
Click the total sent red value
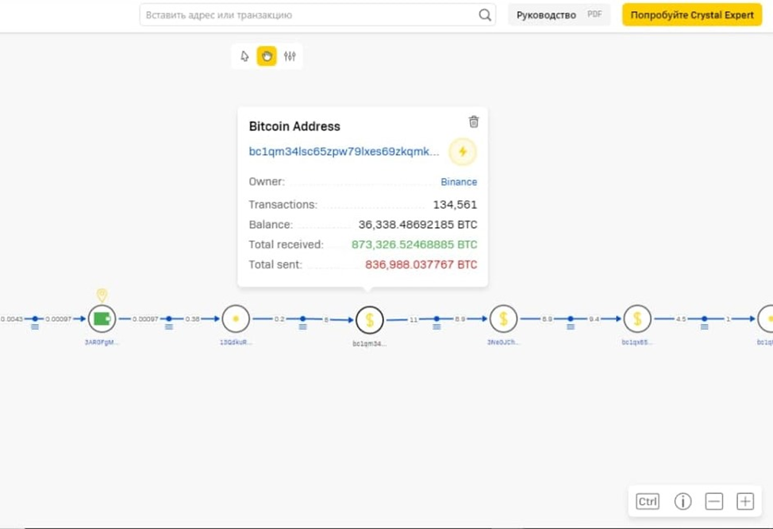click(x=421, y=264)
